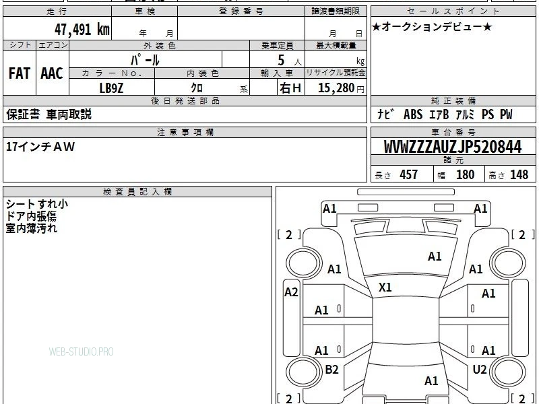
Task: Select the セールスポイント header
Action: 453,11
